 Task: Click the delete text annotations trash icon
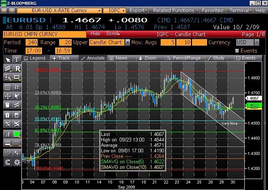17,115
